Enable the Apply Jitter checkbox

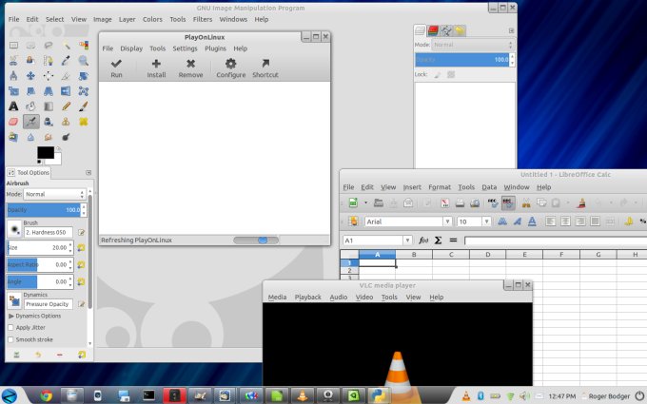point(11,327)
